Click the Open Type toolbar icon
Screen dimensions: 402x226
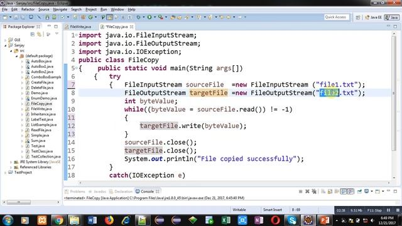(173, 17)
